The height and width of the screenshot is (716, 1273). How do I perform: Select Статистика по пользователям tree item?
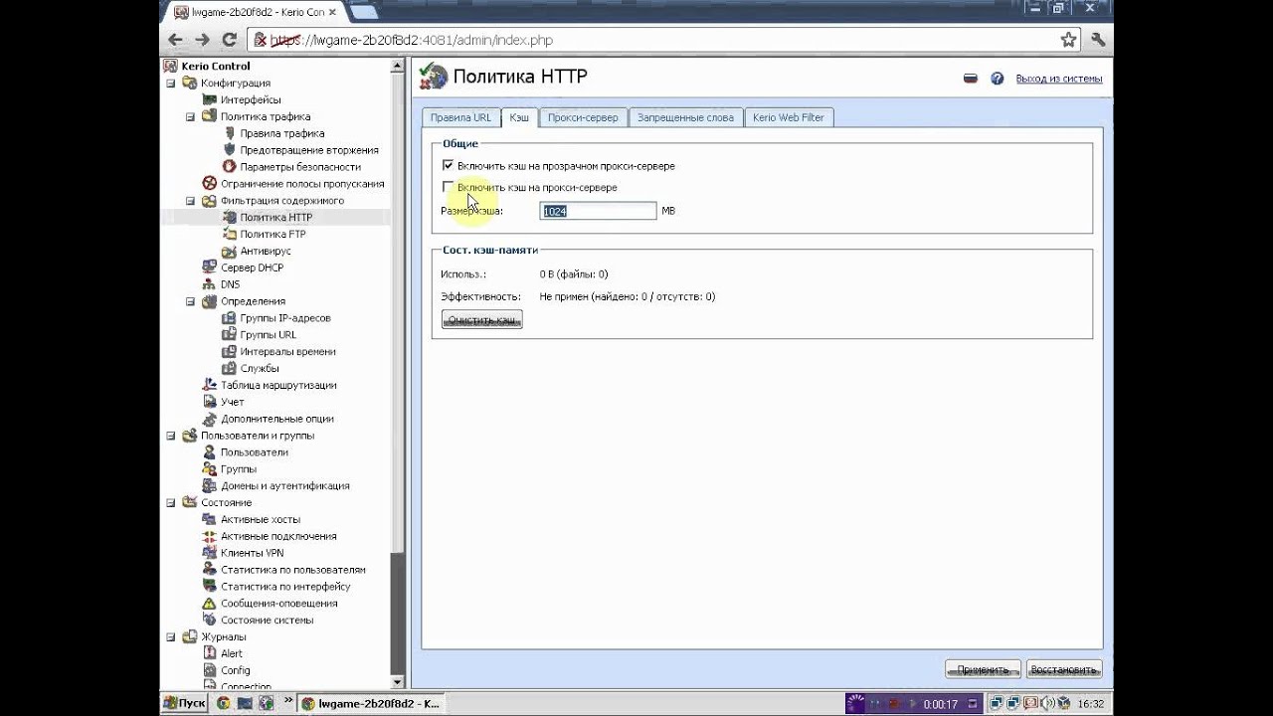(293, 570)
